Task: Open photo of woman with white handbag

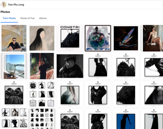Action: [x=152, y=38]
